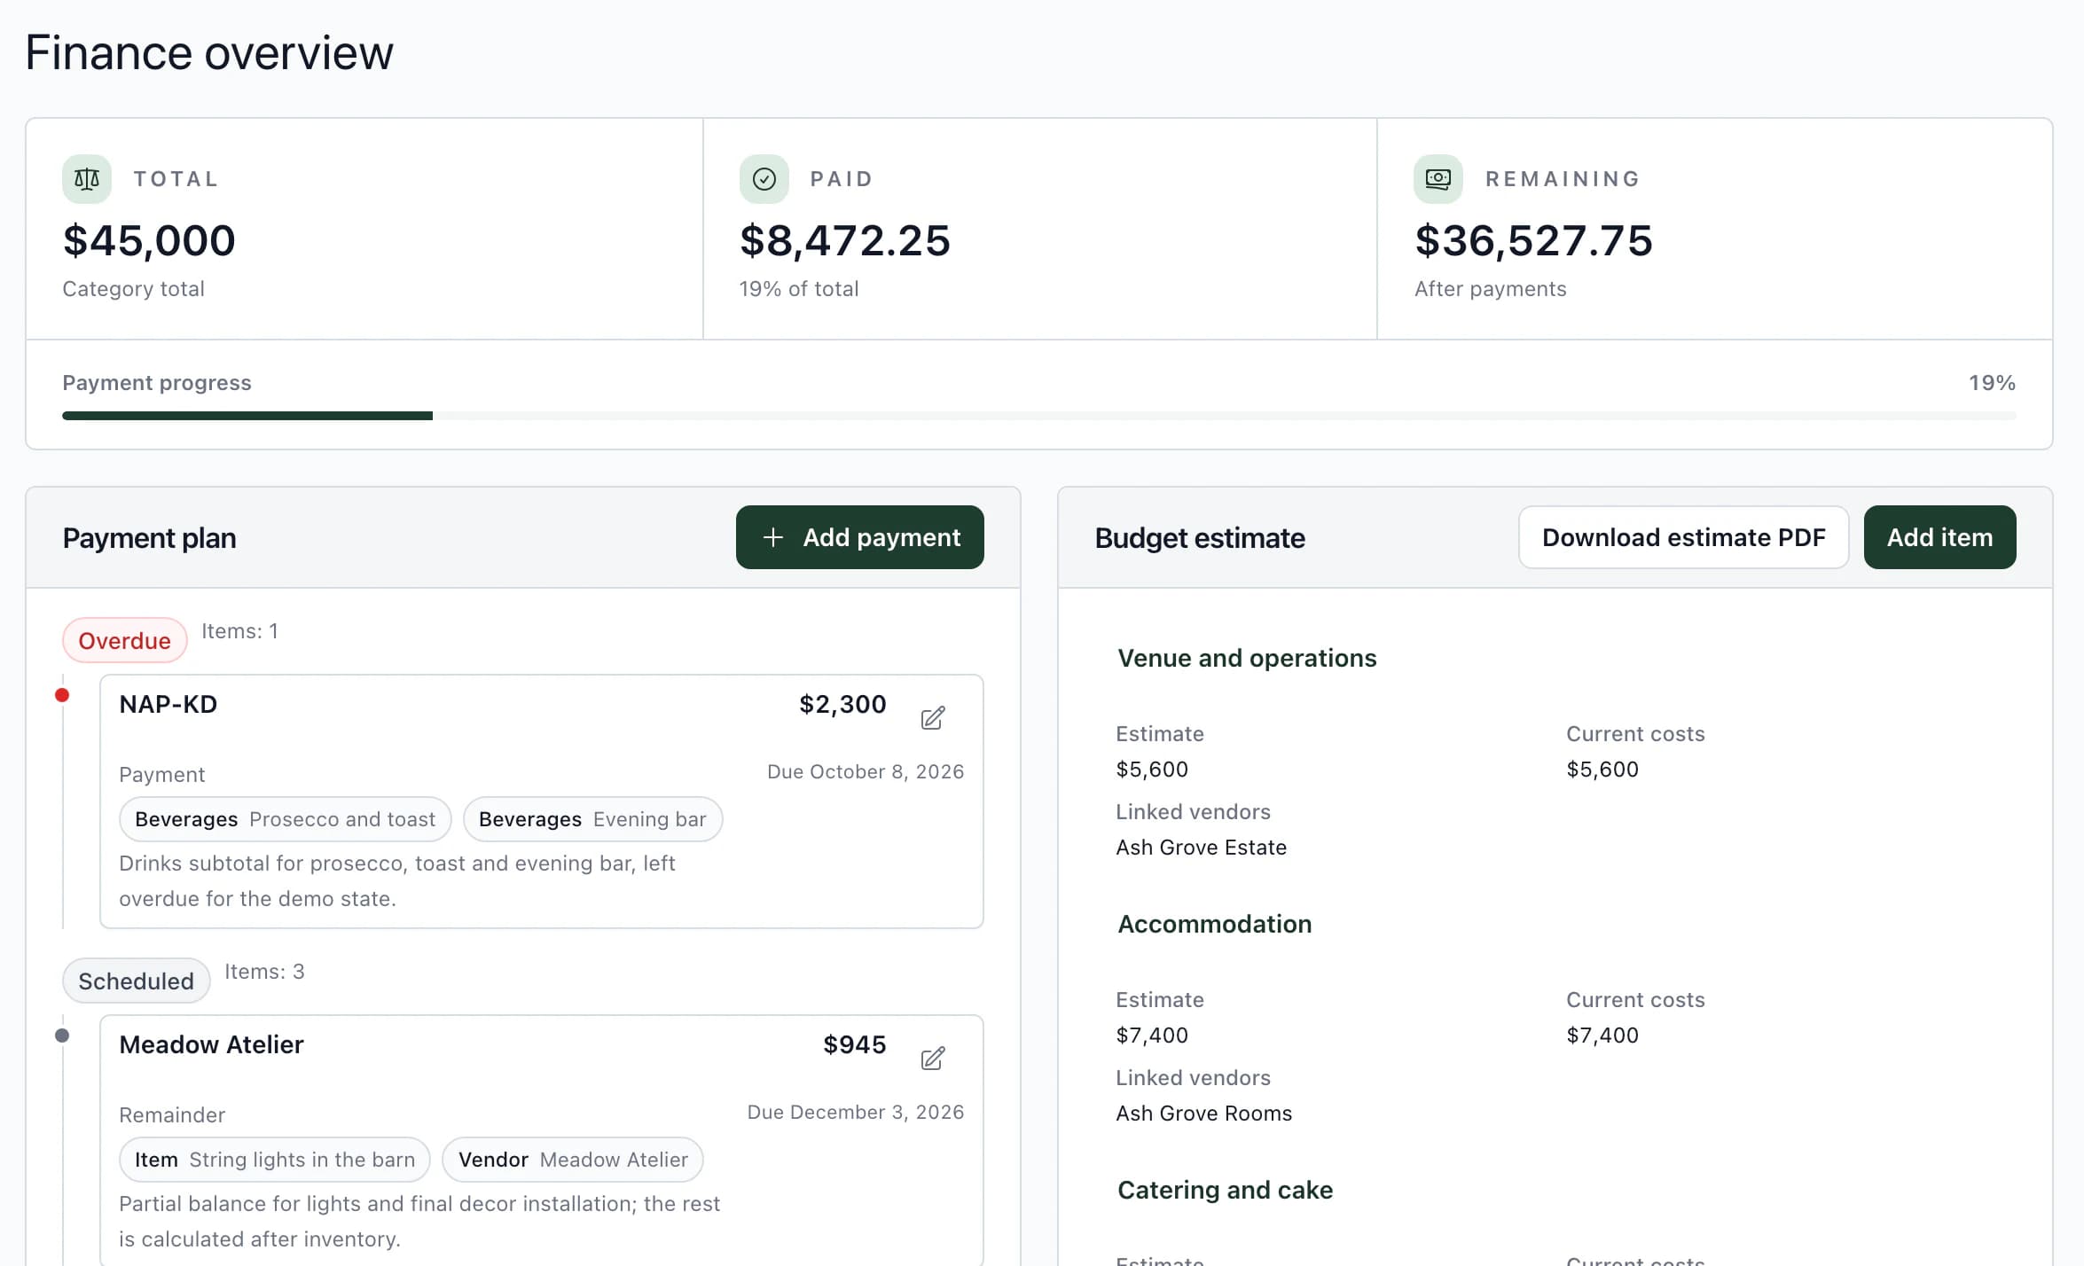Click the Ash Grove Estate linked vendor
The image size is (2084, 1266).
click(x=1201, y=848)
